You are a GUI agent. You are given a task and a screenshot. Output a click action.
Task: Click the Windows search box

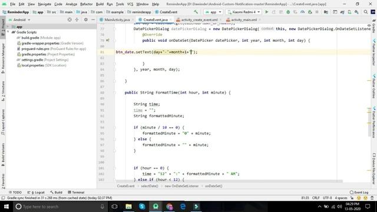point(61,207)
